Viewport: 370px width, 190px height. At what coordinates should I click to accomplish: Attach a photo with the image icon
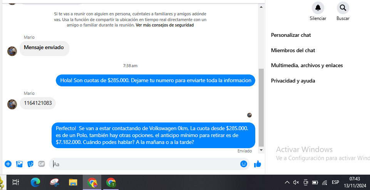click(19, 164)
